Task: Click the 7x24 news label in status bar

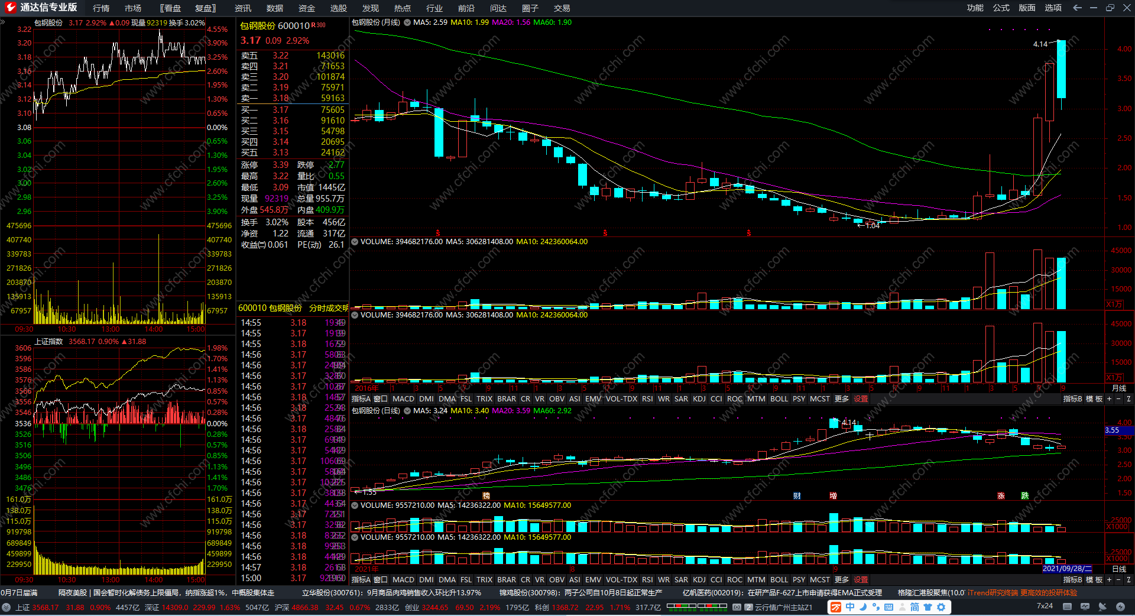Action: pyautogui.click(x=1045, y=606)
